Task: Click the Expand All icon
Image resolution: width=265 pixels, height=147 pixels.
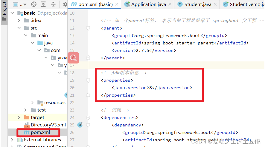Action: 43,4
